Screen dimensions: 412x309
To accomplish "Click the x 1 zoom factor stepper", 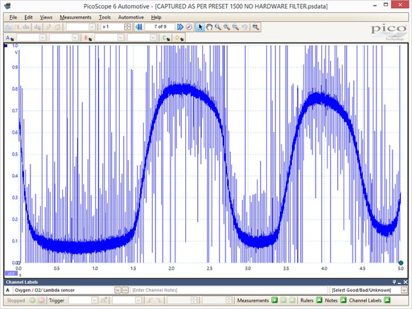I will coord(128,27).
